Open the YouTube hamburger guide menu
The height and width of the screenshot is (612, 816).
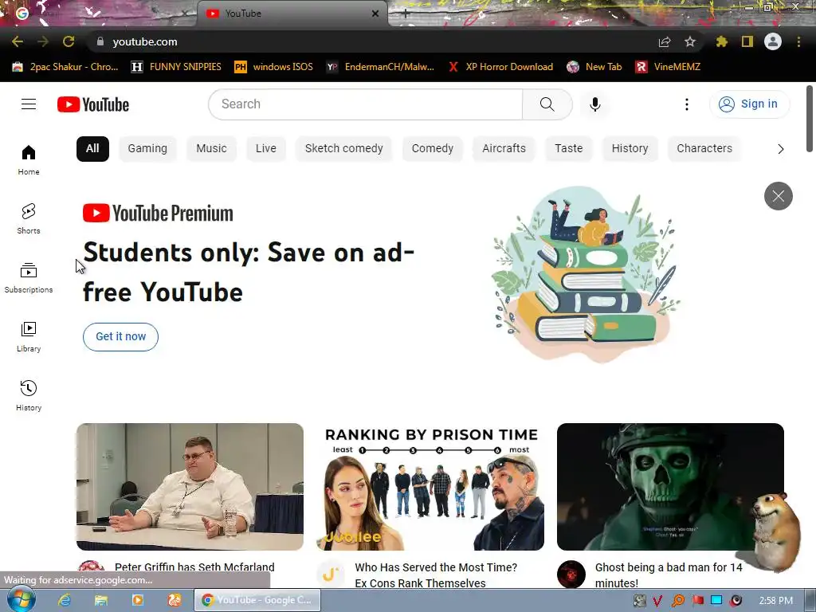click(29, 104)
